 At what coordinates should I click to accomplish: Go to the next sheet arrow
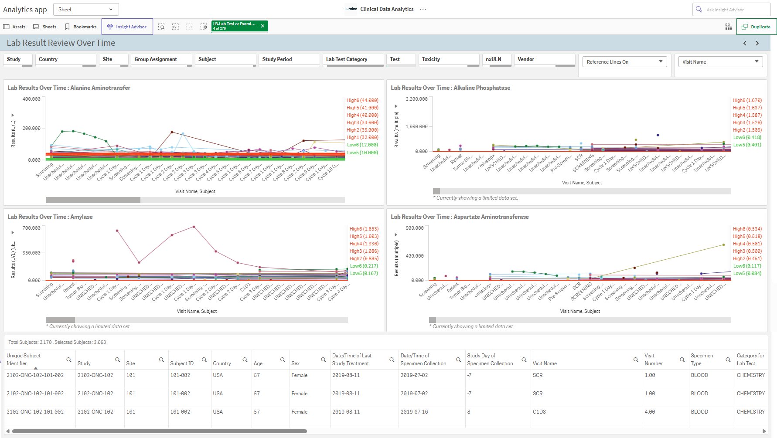click(757, 43)
